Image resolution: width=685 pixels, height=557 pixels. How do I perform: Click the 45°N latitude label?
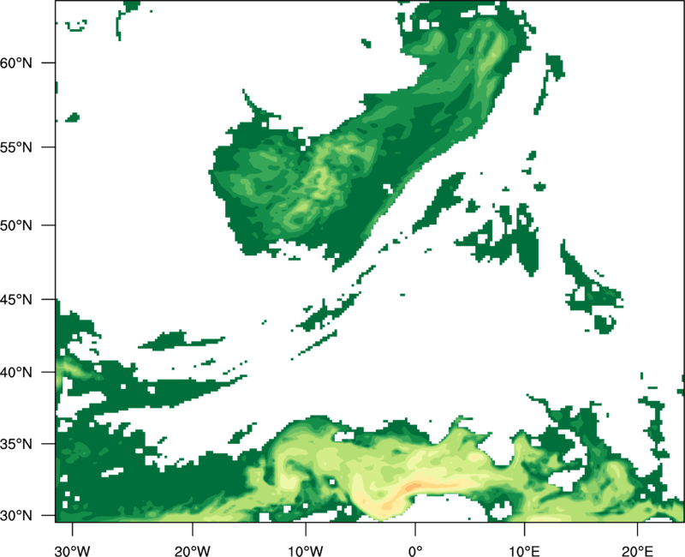click(16, 300)
